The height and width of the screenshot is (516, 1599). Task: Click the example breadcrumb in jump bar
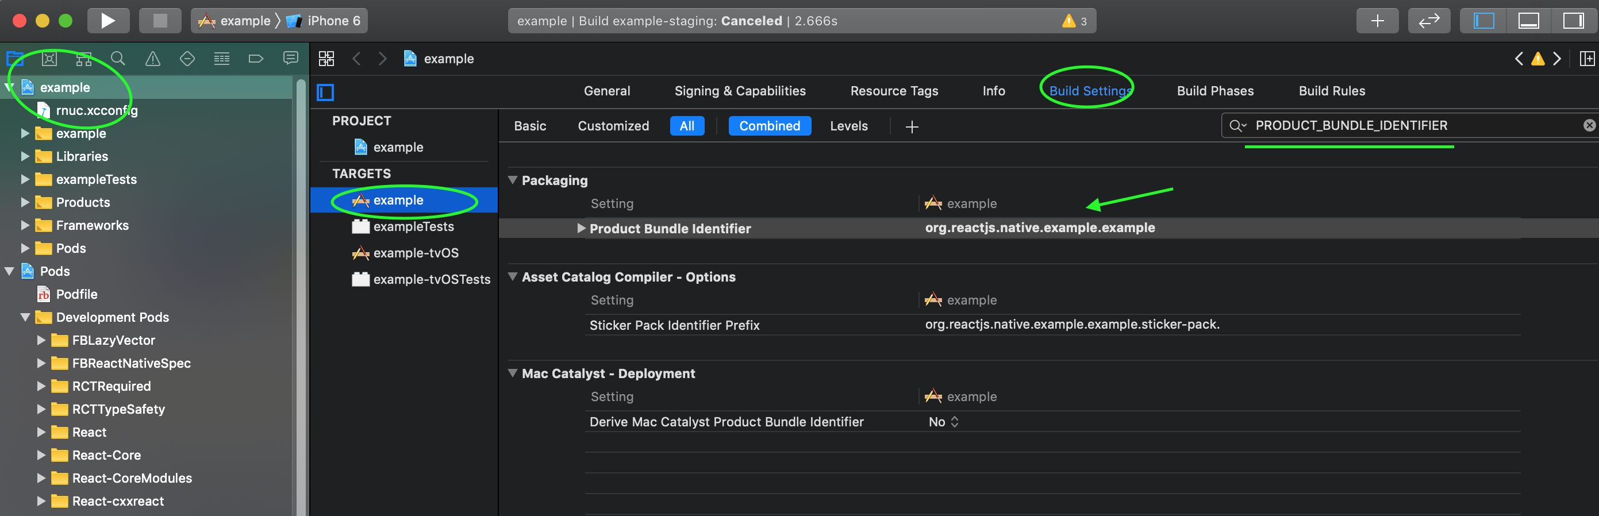(x=439, y=59)
